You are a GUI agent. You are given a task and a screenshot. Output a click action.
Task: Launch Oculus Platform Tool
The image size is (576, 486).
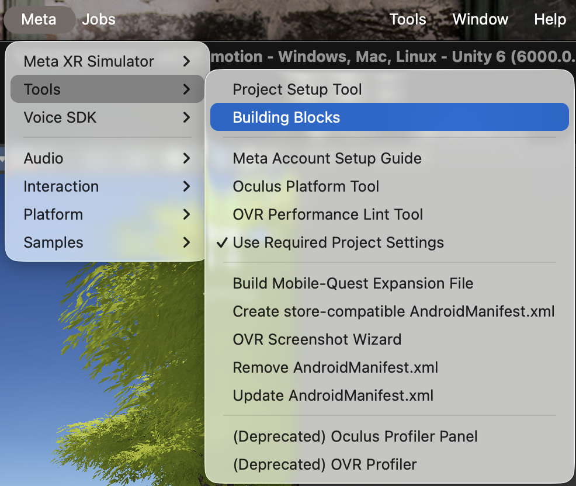tap(306, 186)
